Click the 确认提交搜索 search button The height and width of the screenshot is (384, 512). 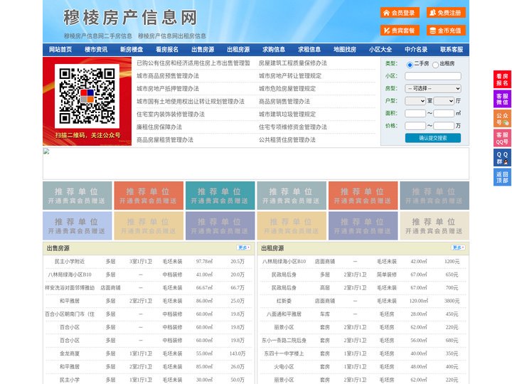433,138
